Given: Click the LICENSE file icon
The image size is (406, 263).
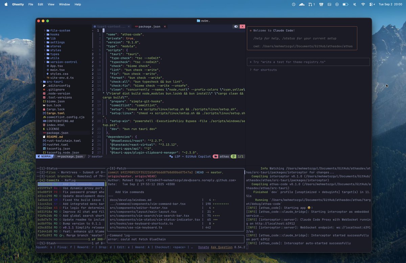Looking at the screenshot, I should [x=44, y=129].
